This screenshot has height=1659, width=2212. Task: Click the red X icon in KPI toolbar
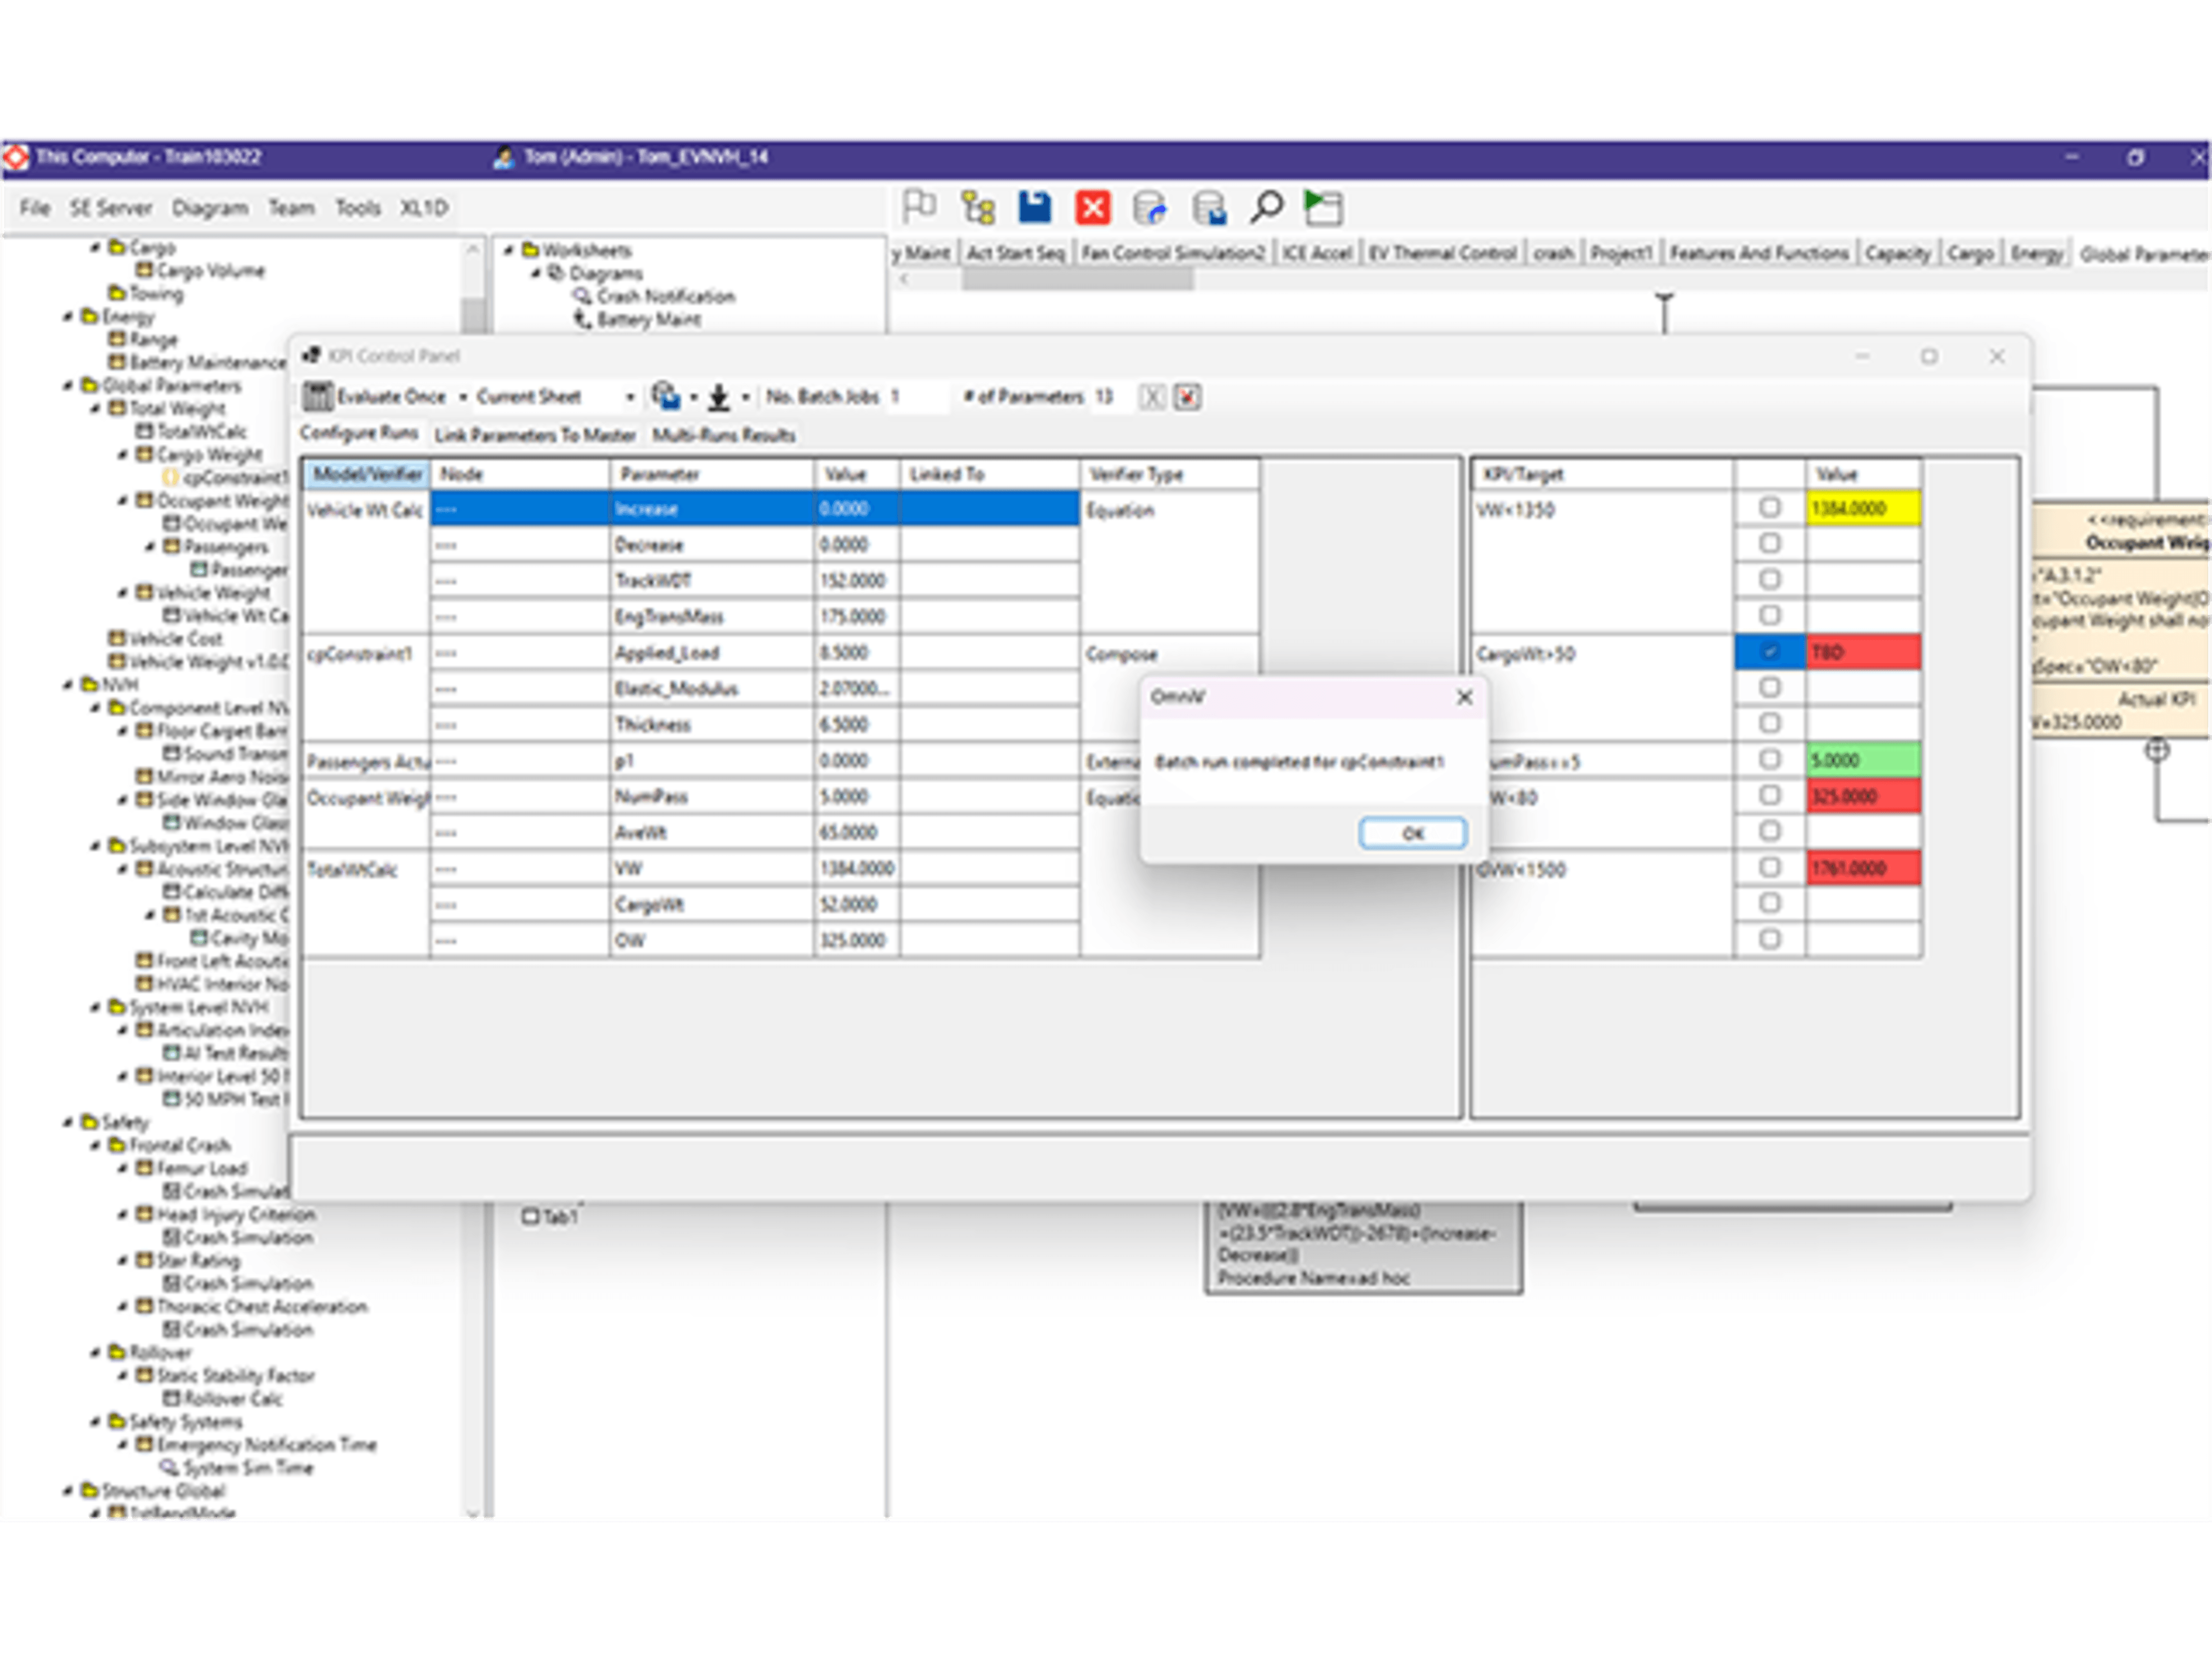[1187, 397]
